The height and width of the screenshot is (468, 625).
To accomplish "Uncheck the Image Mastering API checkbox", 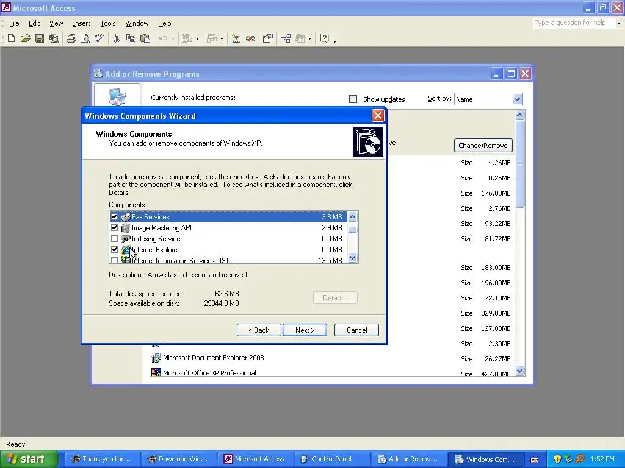I will pos(114,228).
